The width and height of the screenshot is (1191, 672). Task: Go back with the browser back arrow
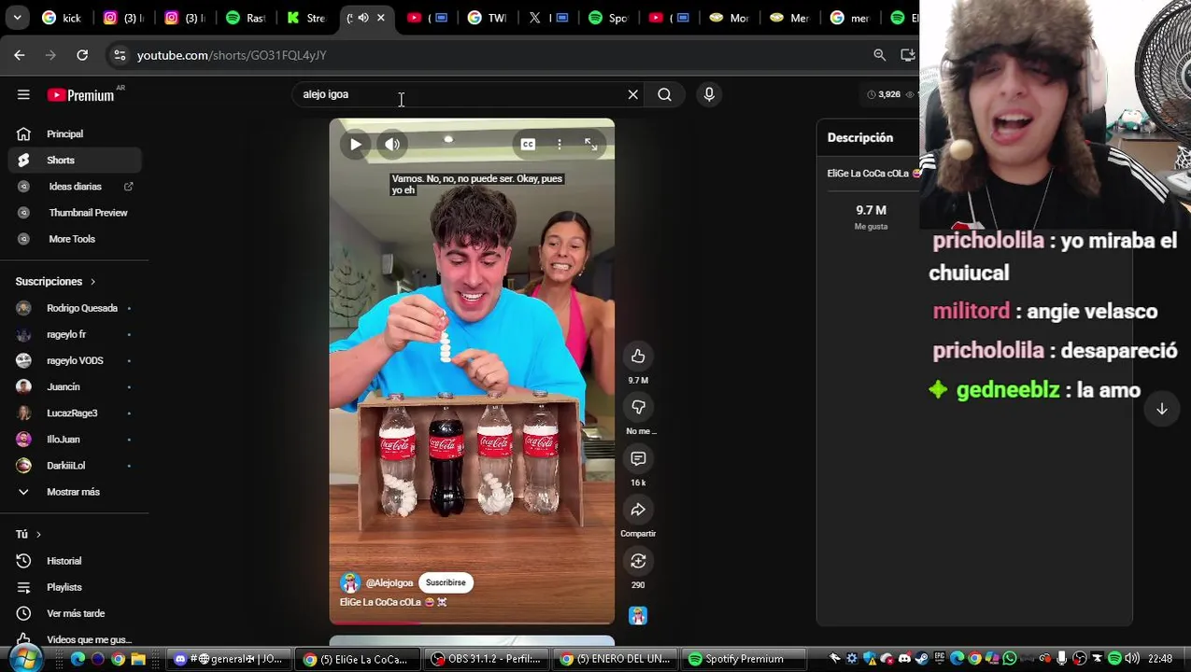point(20,55)
